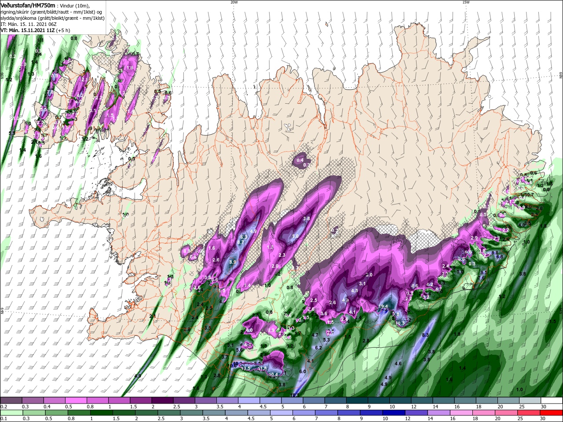Click the 6.2 rainfall value

[x=318, y=348]
